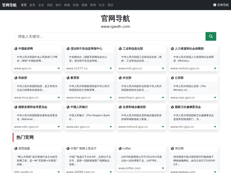The height and width of the screenshot is (173, 231).
Task: Expand the www.pbc.gov.cn dropdown arrow
Action: click(111, 127)
